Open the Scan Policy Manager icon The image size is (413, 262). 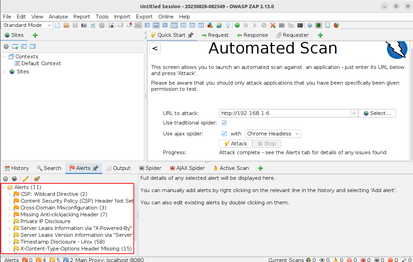(x=282, y=25)
